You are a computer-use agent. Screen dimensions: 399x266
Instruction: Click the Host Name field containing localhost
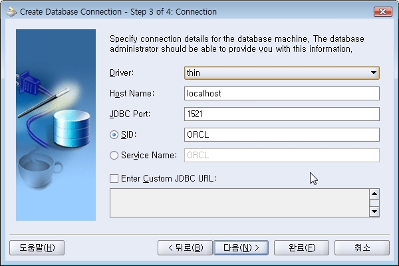pos(282,93)
